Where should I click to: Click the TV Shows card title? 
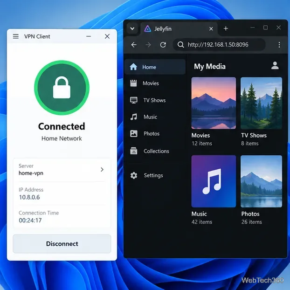coord(254,135)
